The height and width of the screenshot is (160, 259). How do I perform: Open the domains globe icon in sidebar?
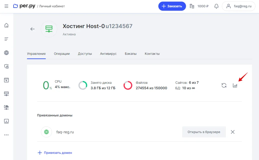click(6, 53)
